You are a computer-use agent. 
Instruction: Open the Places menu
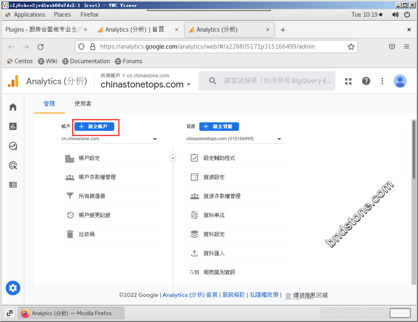[62, 15]
